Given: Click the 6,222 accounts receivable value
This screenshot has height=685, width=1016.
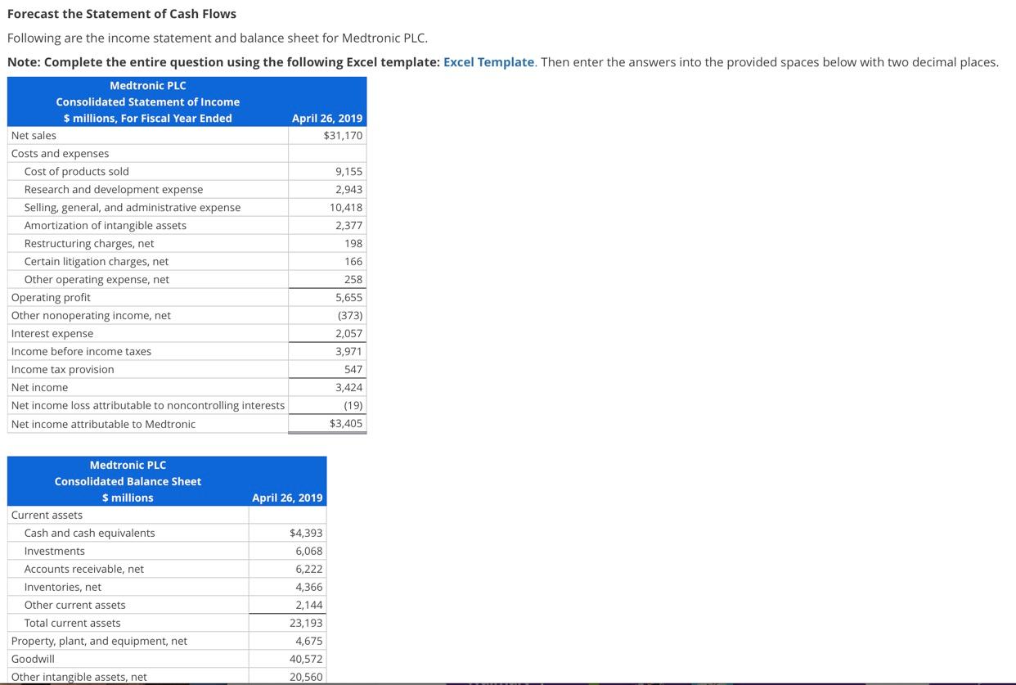Looking at the screenshot, I should pos(309,570).
